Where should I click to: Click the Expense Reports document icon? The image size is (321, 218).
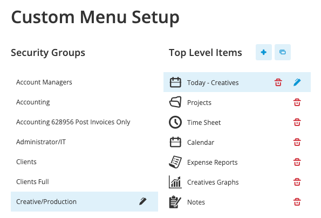[175, 162]
